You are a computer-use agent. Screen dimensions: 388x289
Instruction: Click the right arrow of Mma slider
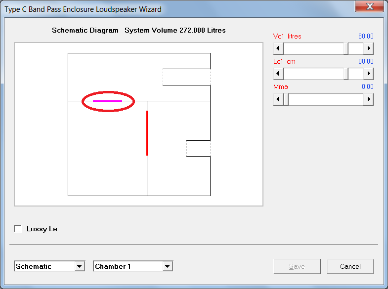click(x=368, y=99)
